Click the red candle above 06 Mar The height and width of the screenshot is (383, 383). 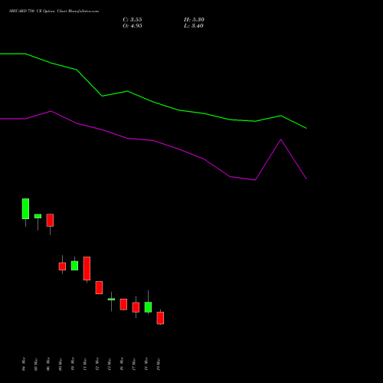click(50, 220)
